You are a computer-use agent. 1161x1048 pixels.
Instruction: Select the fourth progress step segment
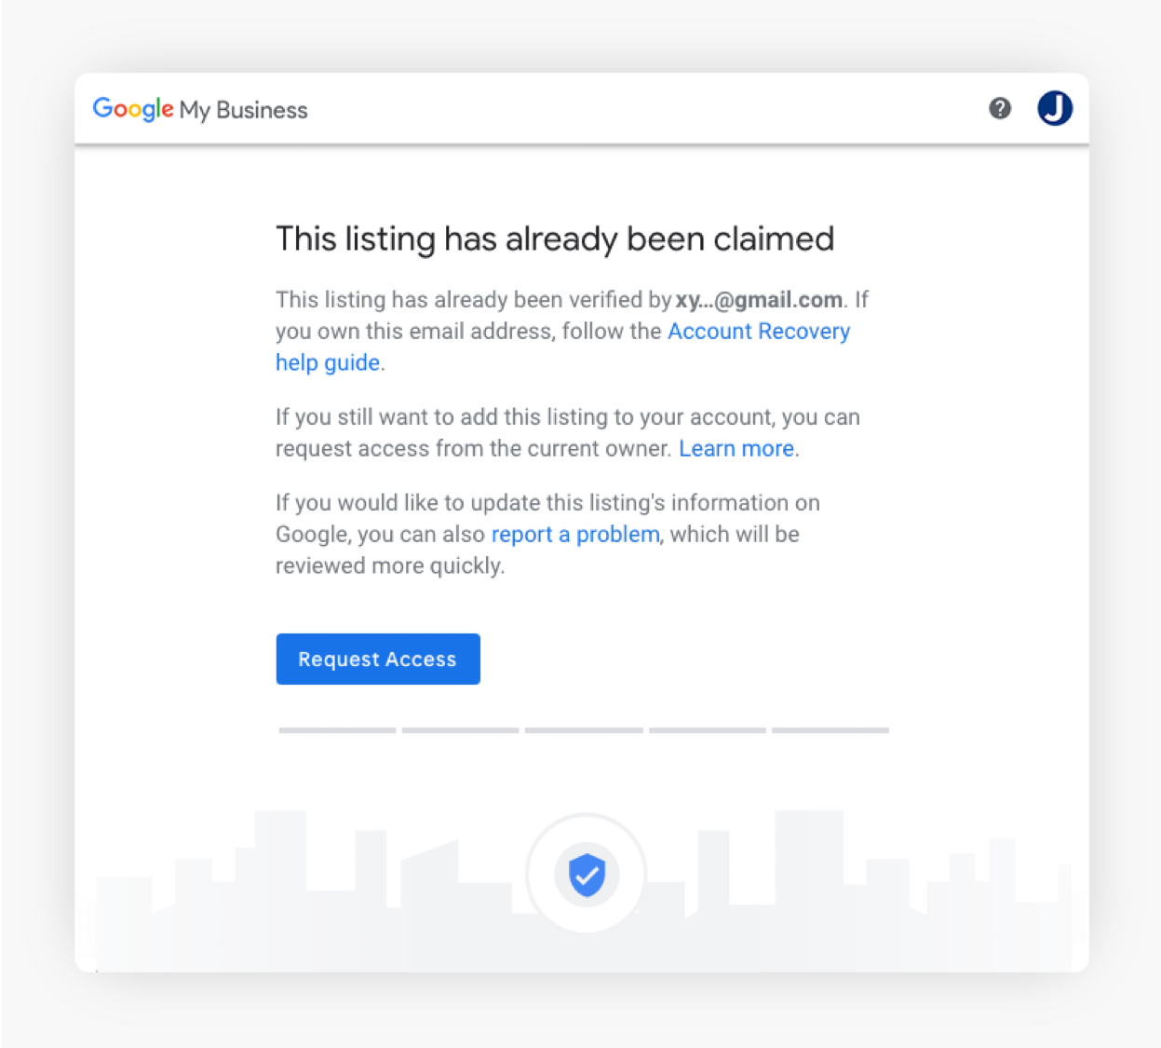[708, 730]
